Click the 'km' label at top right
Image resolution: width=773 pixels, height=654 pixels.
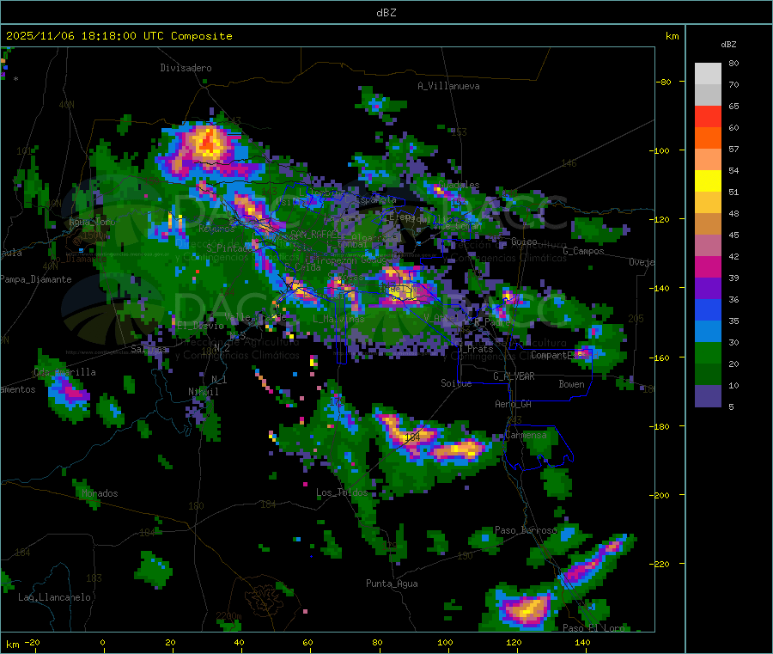pyautogui.click(x=672, y=36)
